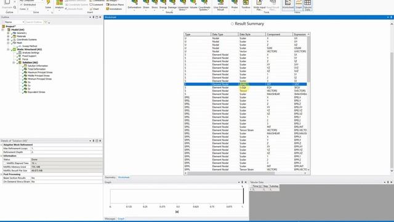Click the Solve lightning bolt icon
The image size is (394, 222).
(48, 2)
